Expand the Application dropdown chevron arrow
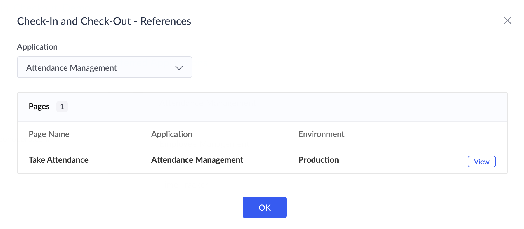524x229 pixels. coord(179,68)
